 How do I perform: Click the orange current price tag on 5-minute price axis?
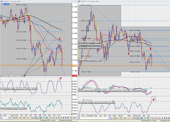[x=75, y=66]
